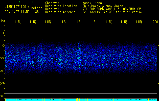Click the kHz axis unit label

coord(3,21)
